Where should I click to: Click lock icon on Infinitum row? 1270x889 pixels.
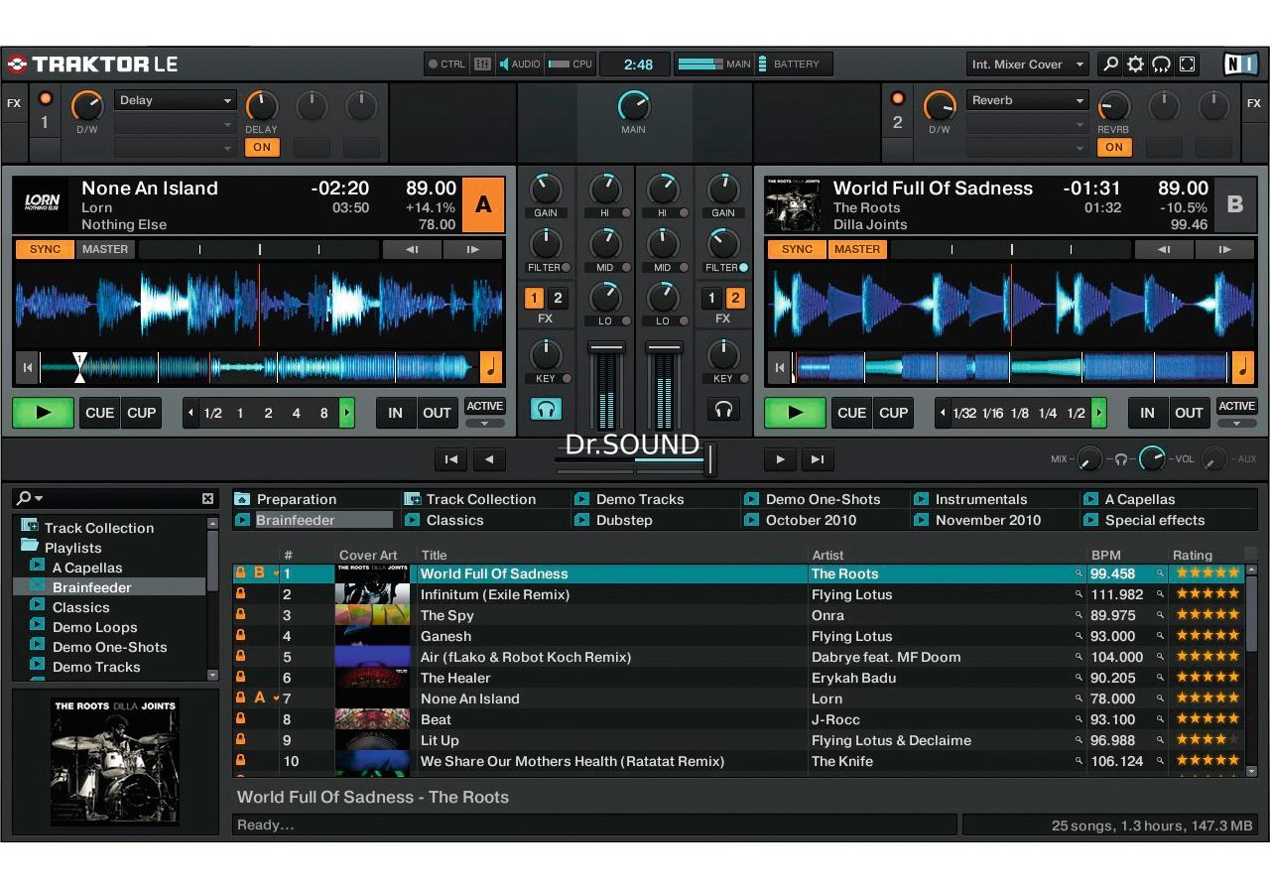coord(240,594)
